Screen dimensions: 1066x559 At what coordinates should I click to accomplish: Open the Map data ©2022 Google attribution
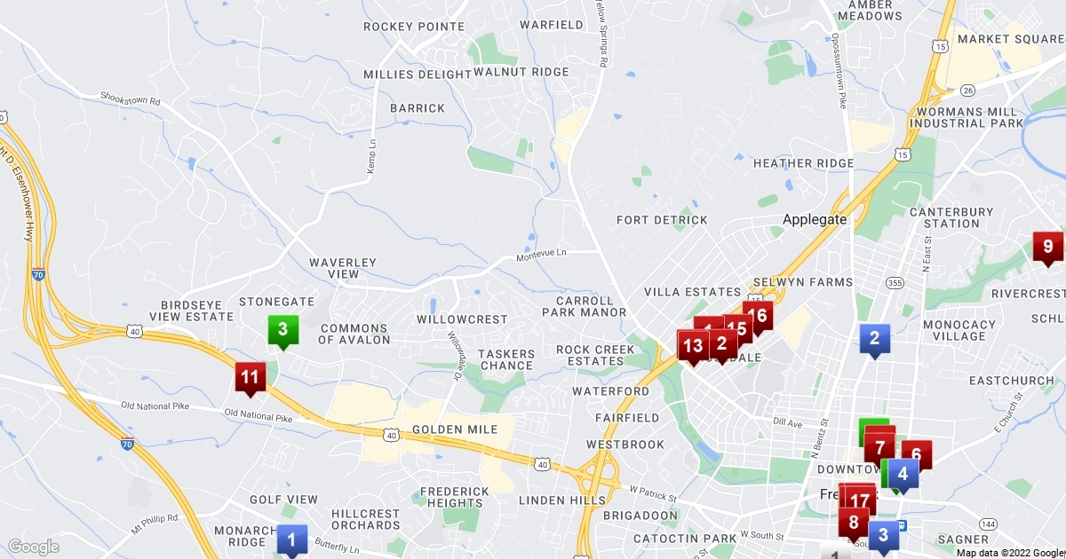(1010, 553)
